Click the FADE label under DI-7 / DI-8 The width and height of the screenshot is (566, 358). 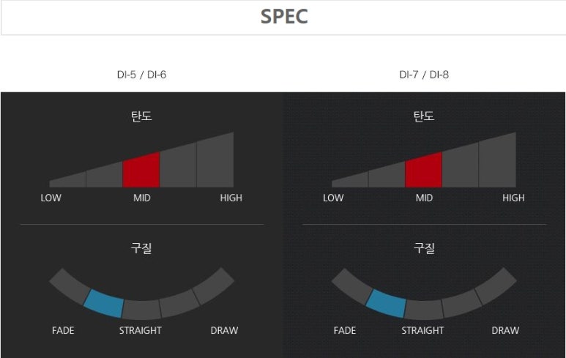(x=345, y=330)
